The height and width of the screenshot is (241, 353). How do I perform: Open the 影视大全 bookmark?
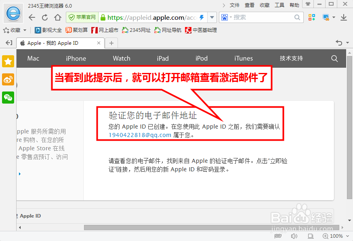pos(48,30)
